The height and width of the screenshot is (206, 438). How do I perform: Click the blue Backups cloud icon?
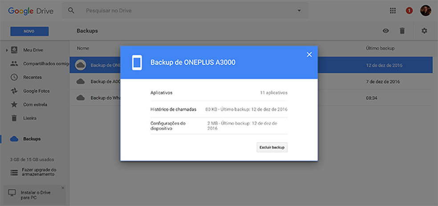coord(14,139)
